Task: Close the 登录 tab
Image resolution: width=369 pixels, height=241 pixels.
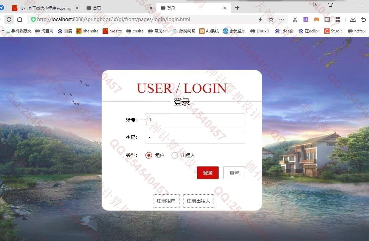Action: pyautogui.click(x=225, y=8)
